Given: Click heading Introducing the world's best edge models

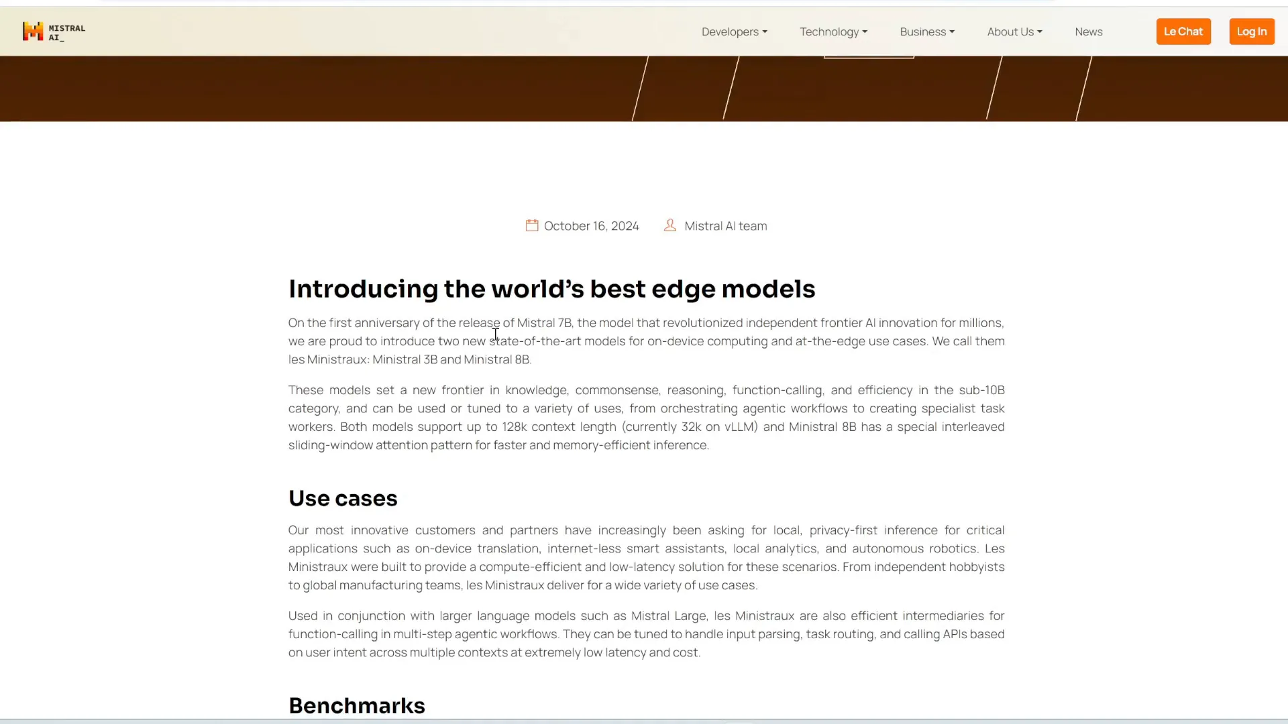Looking at the screenshot, I should click(552, 289).
